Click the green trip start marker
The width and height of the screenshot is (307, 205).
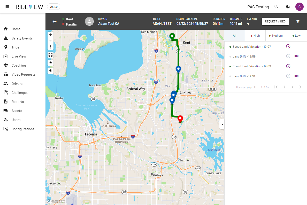(x=172, y=36)
